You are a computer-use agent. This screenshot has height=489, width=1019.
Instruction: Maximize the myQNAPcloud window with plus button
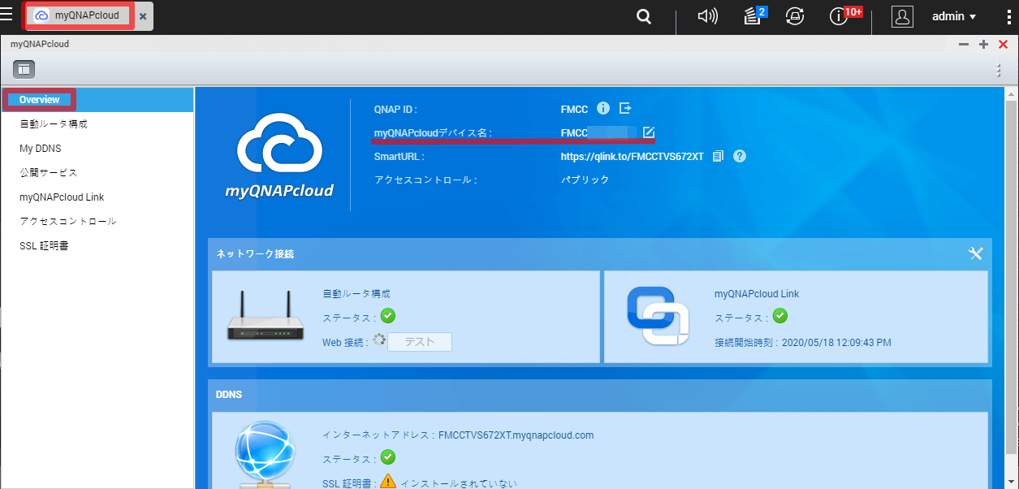(x=983, y=45)
